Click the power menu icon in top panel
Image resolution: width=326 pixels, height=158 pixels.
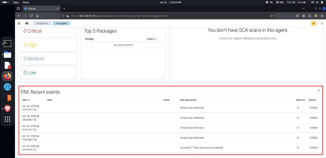pyautogui.click(x=322, y=2)
